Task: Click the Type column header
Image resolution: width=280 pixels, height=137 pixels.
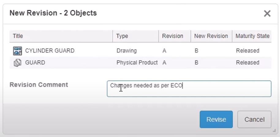Action: pyautogui.click(x=122, y=36)
